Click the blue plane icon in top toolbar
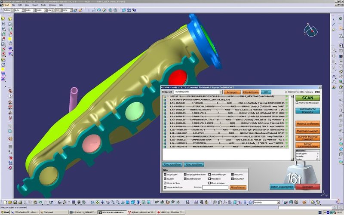Image resolution: width=344 pixels, height=215 pixels. pos(124,10)
